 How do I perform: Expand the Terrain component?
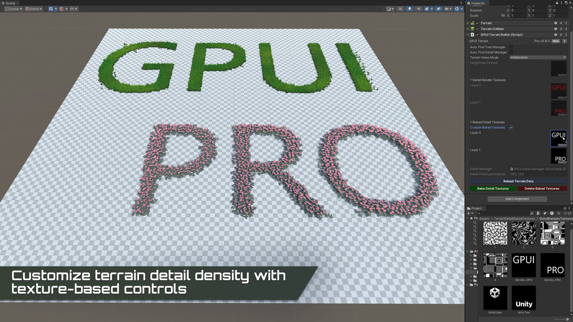[468, 23]
